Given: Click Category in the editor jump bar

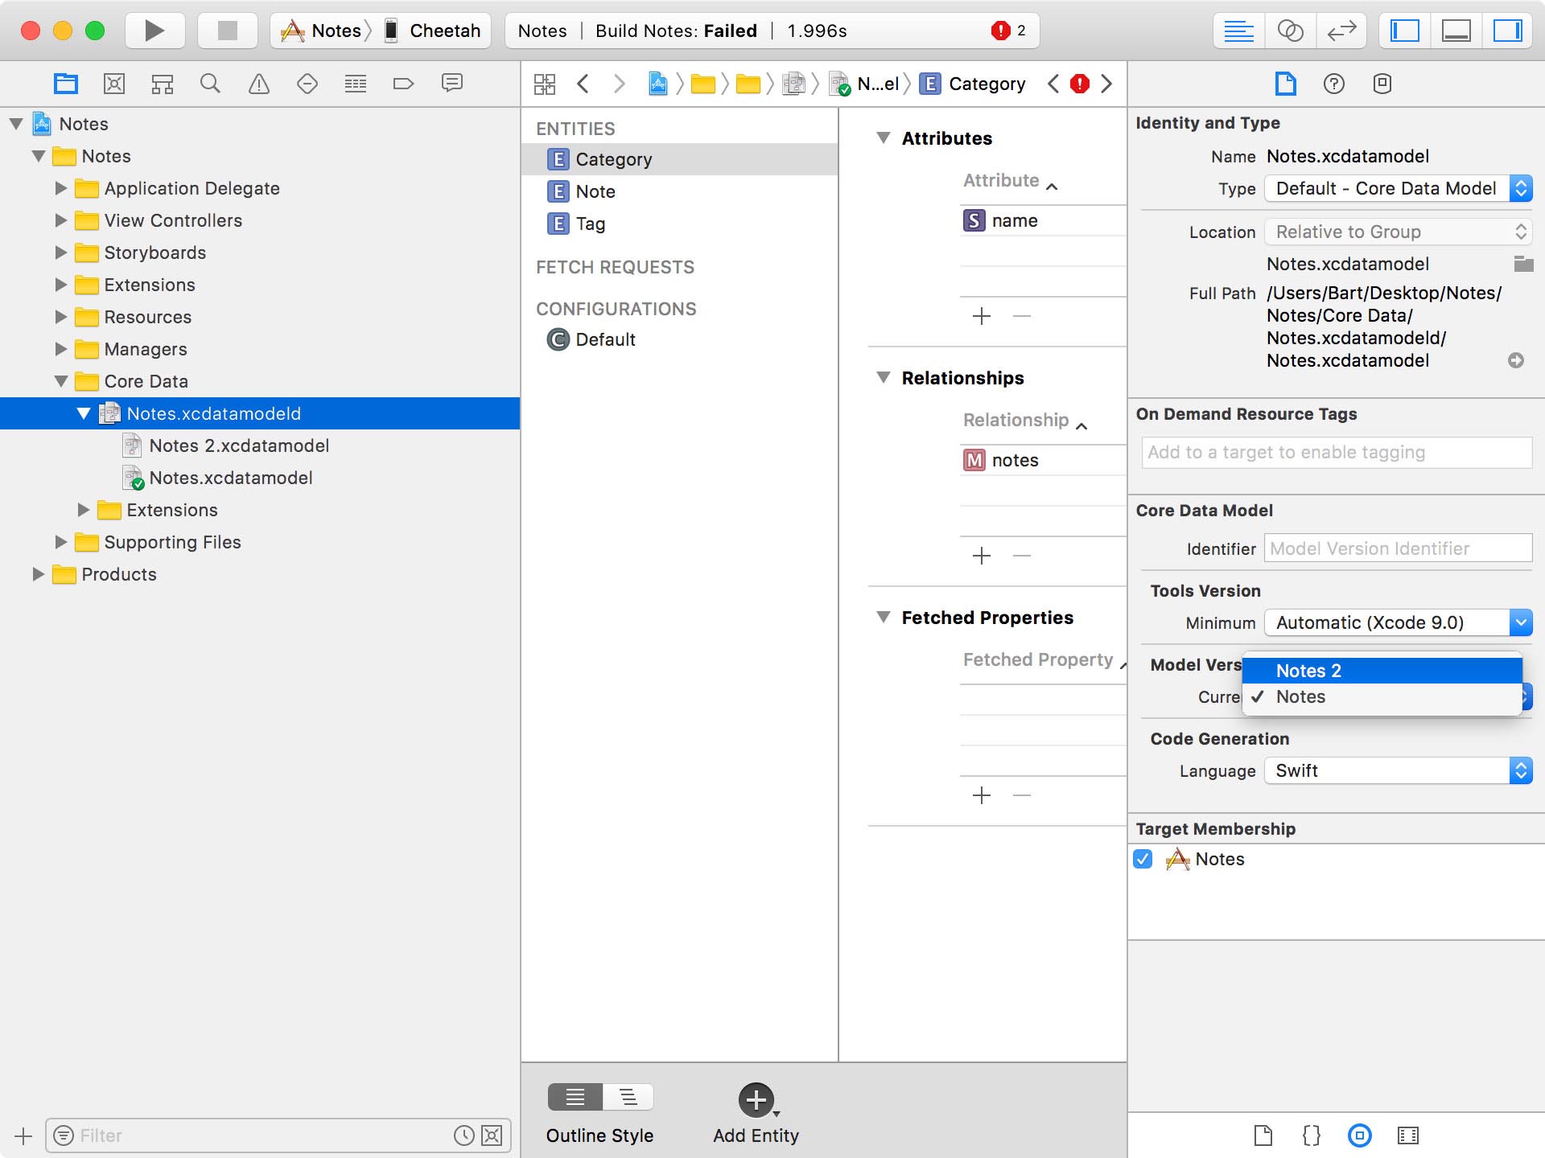Looking at the screenshot, I should coord(987,83).
